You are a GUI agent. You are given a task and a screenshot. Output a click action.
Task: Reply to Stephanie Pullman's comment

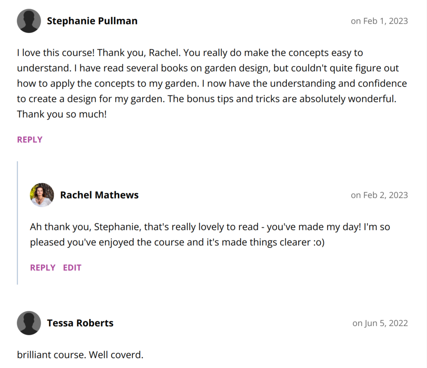click(30, 139)
